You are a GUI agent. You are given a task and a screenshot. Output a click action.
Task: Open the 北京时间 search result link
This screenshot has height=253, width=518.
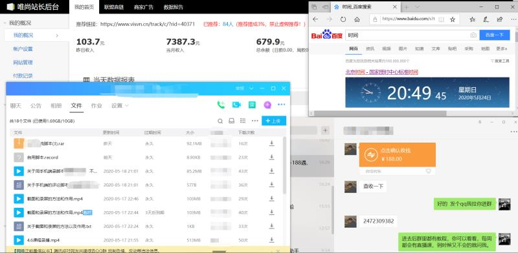tap(381, 72)
